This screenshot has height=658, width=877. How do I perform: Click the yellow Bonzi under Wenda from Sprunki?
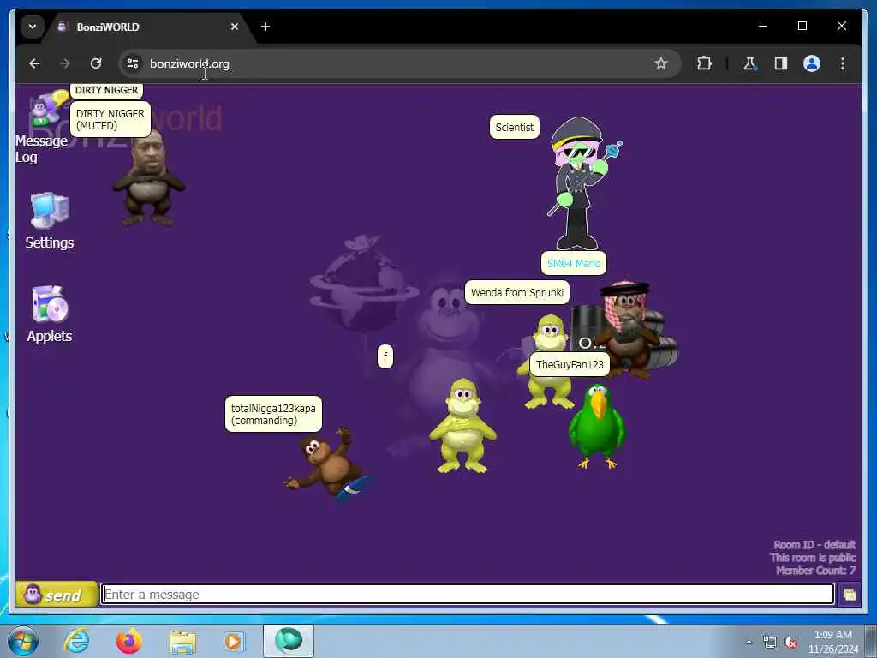click(548, 361)
